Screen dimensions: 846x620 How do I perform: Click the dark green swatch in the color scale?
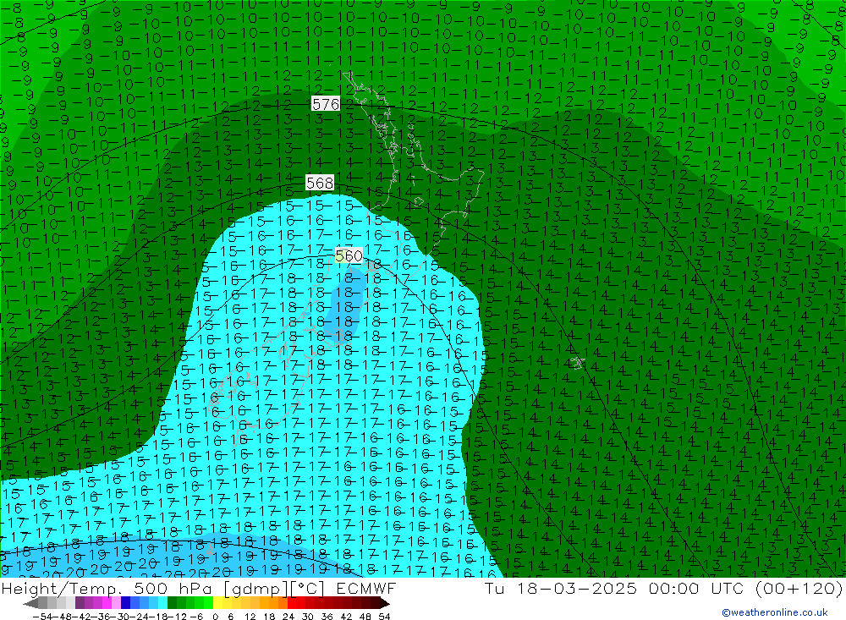(172, 603)
